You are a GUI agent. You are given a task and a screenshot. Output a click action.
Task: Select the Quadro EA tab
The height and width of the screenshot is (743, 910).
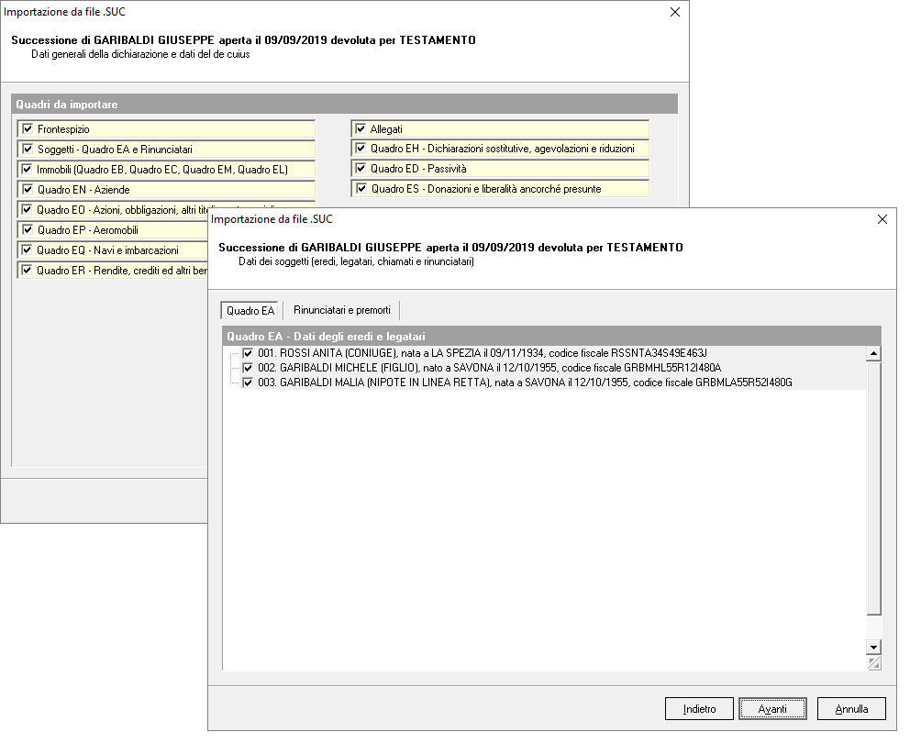point(250,310)
